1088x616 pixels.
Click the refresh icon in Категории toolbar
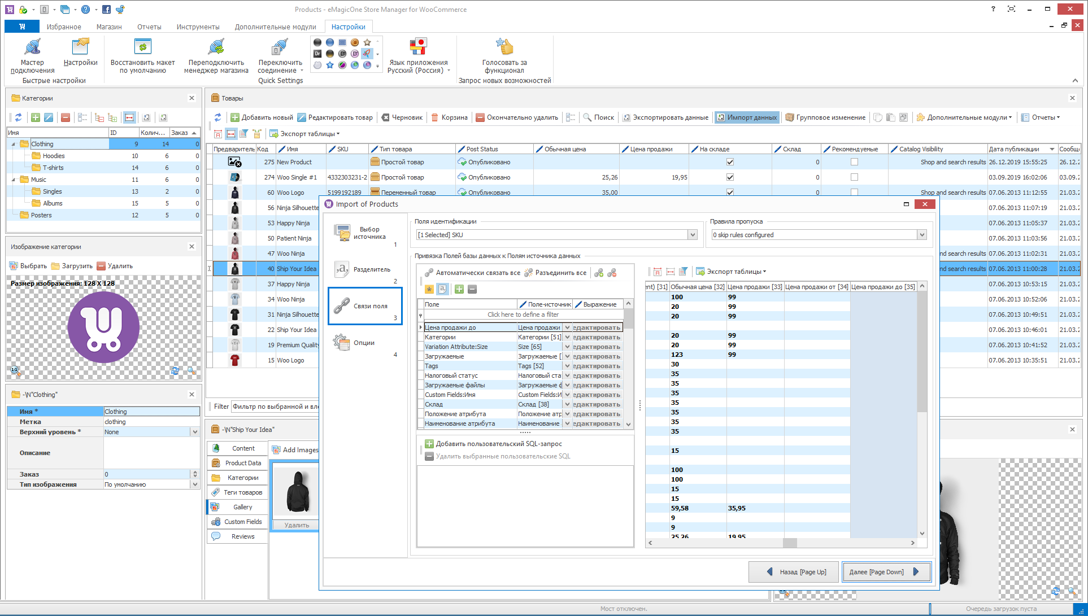(x=18, y=117)
